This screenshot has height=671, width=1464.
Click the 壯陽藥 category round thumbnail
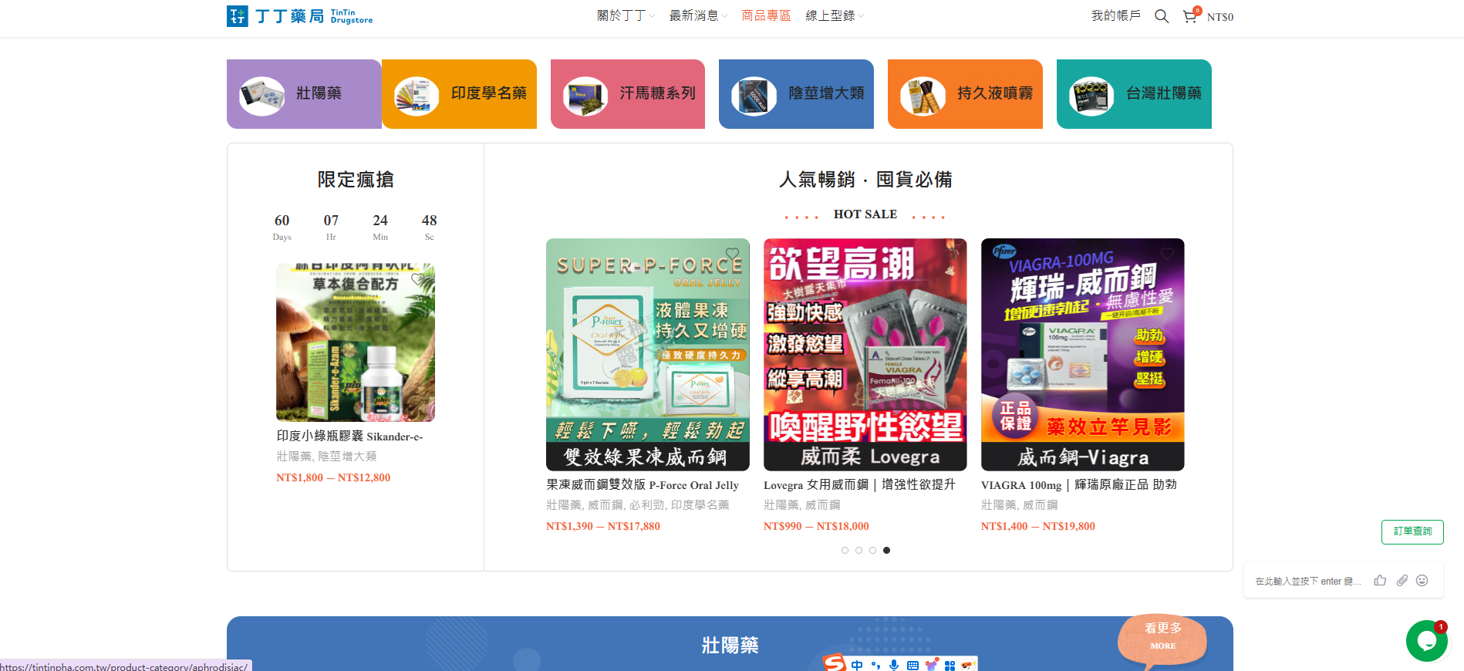coord(262,96)
